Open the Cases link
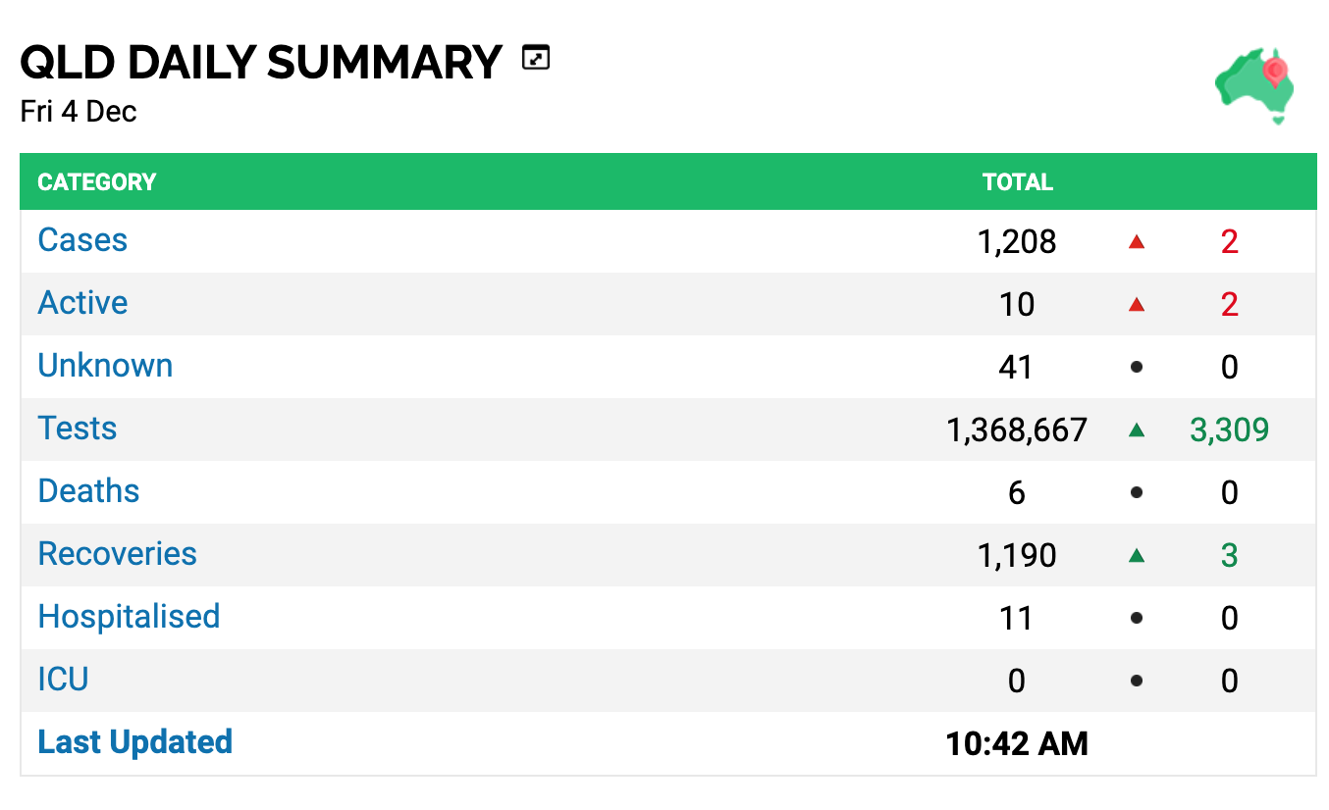 tap(82, 240)
